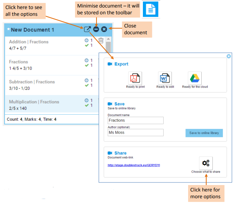Click the scroll-up arrow in the question list
The image size is (236, 205).
tap(108, 39)
